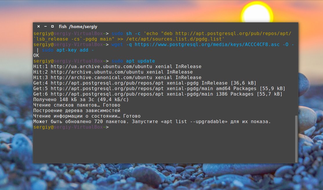The image size is (323, 190).
Task: Minimize the fish terminal window
Action: point(46,27)
